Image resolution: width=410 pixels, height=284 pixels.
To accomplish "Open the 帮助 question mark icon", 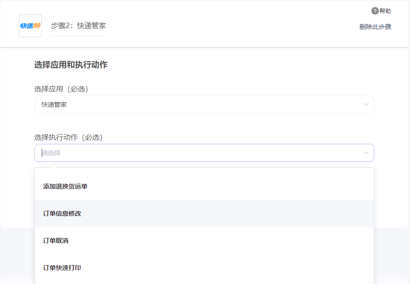I will pyautogui.click(x=375, y=11).
